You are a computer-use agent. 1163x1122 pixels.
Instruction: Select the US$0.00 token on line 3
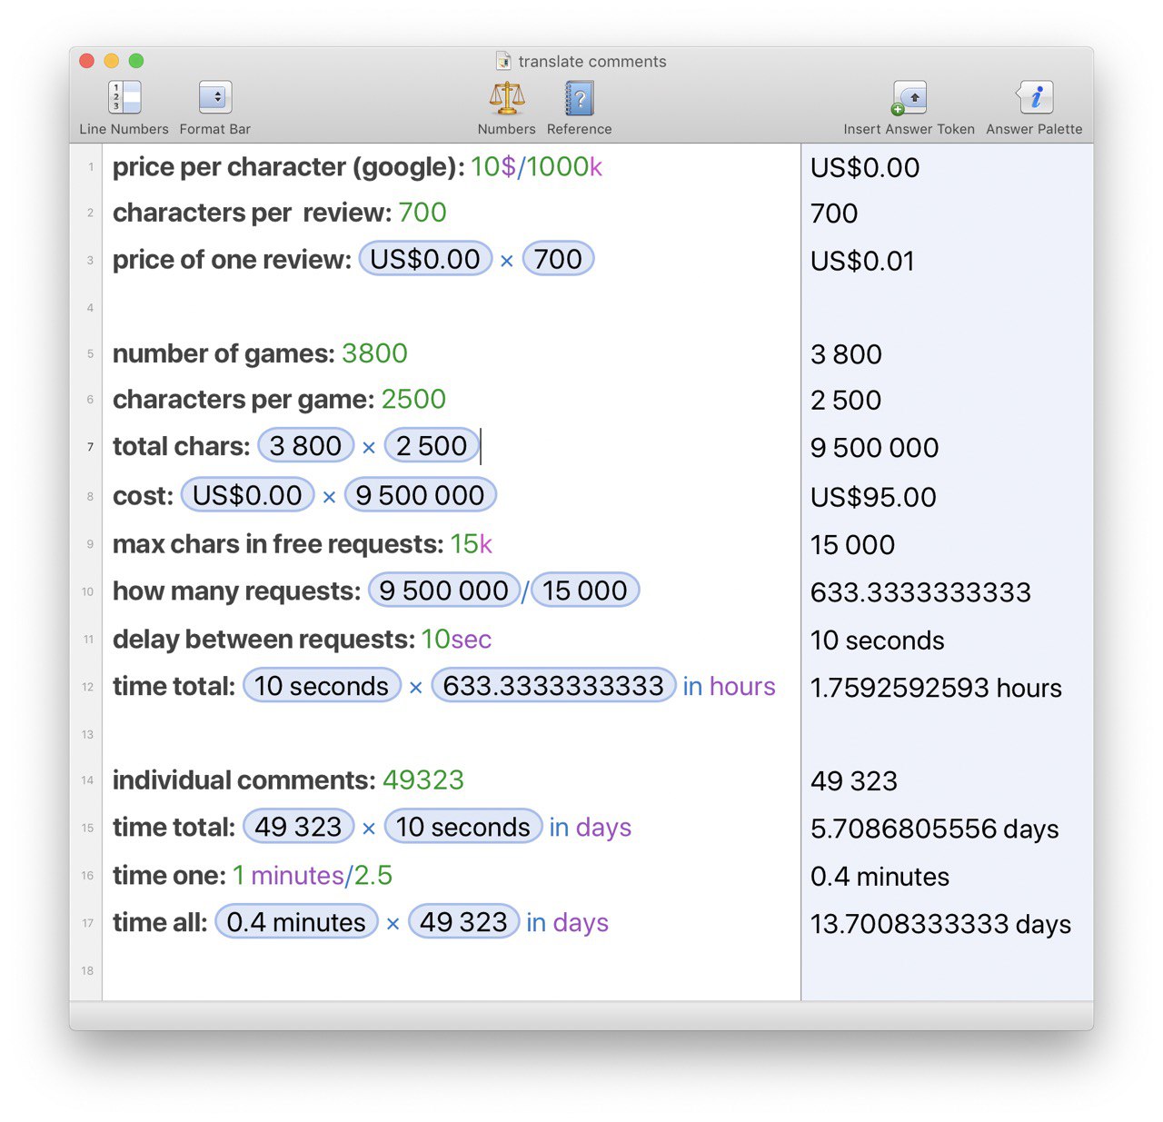coord(425,259)
